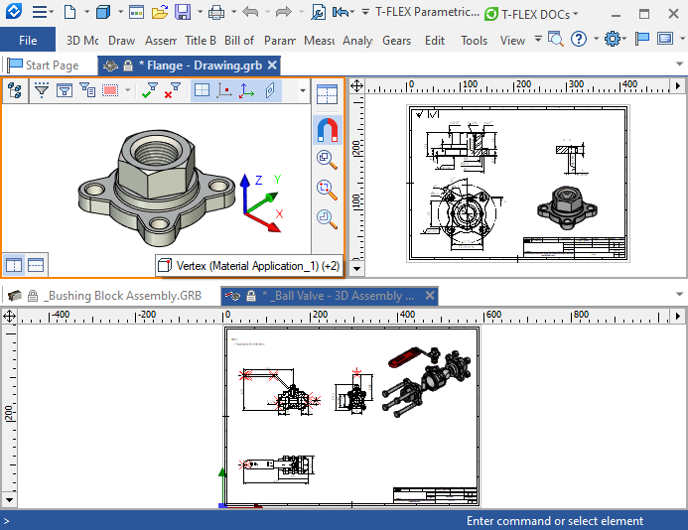Screen dimensions: 688x530
Task: Open lower document tabs list dropdown
Action: coord(679,295)
